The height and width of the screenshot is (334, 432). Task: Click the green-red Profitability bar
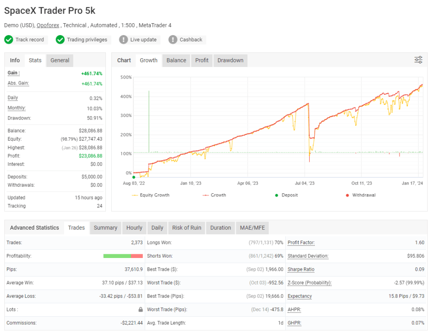(124, 256)
